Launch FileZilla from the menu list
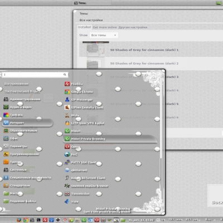Screen dimensions: 223x223 click(x=74, y=84)
